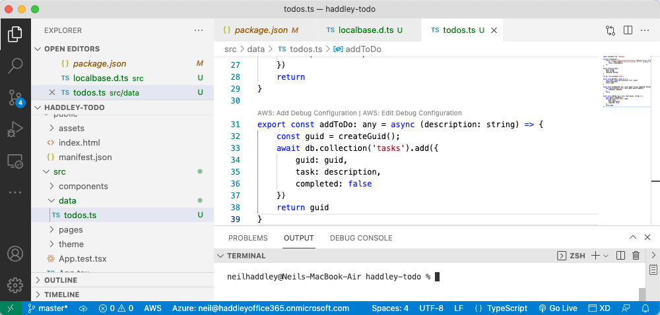
Task: Expand the OUTLINE section
Action: click(x=61, y=280)
